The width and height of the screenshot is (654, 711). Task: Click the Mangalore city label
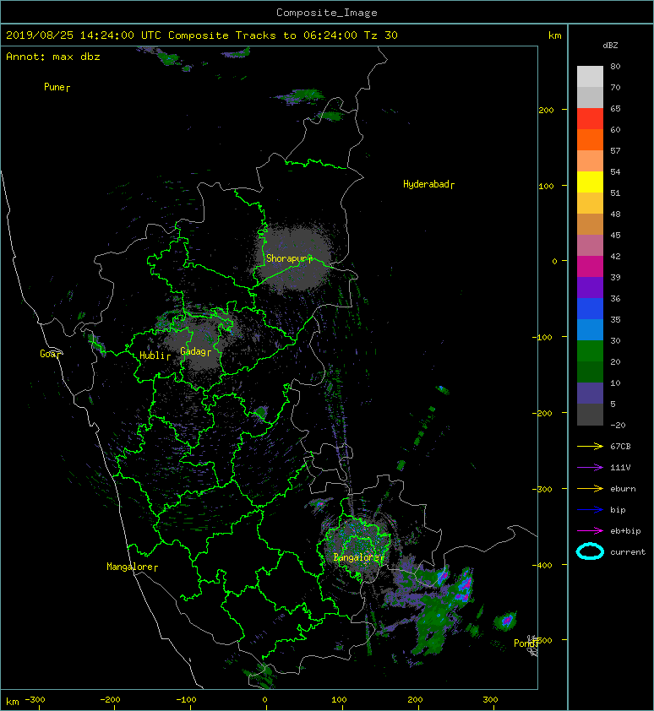[132, 567]
